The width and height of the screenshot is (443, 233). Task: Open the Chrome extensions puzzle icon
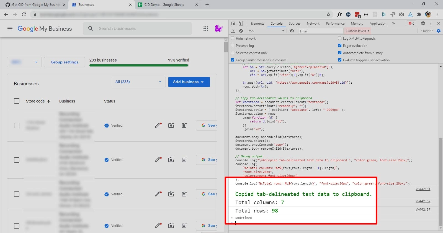tap(419, 14)
